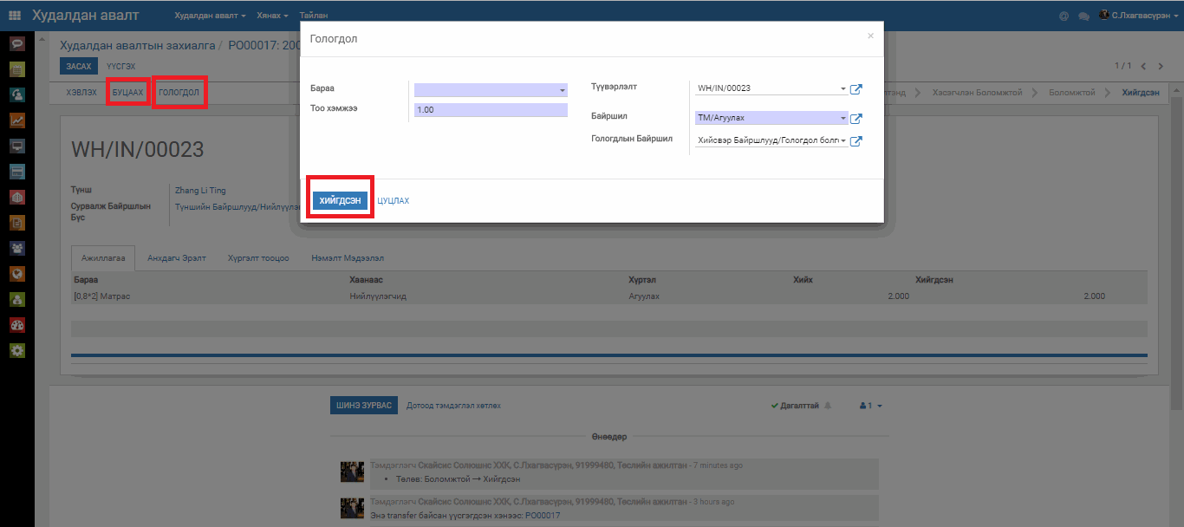Click the Тоо хэмжээ quantity field
The image size is (1184, 527).
pyautogui.click(x=490, y=110)
